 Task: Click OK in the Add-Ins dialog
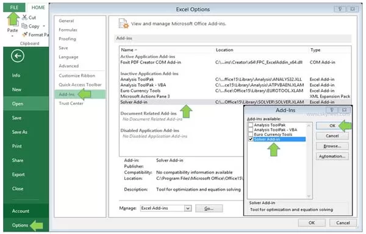(x=332, y=126)
